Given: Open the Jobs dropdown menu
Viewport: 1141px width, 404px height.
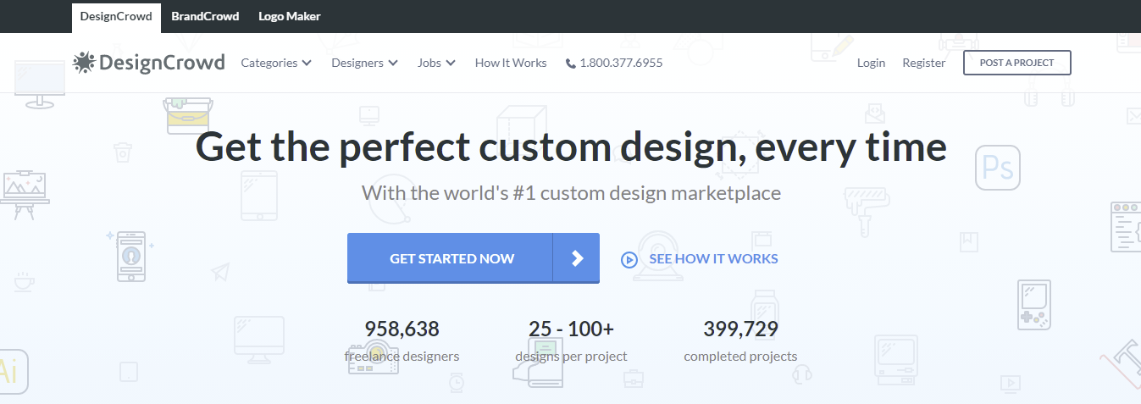Looking at the screenshot, I should (x=436, y=63).
